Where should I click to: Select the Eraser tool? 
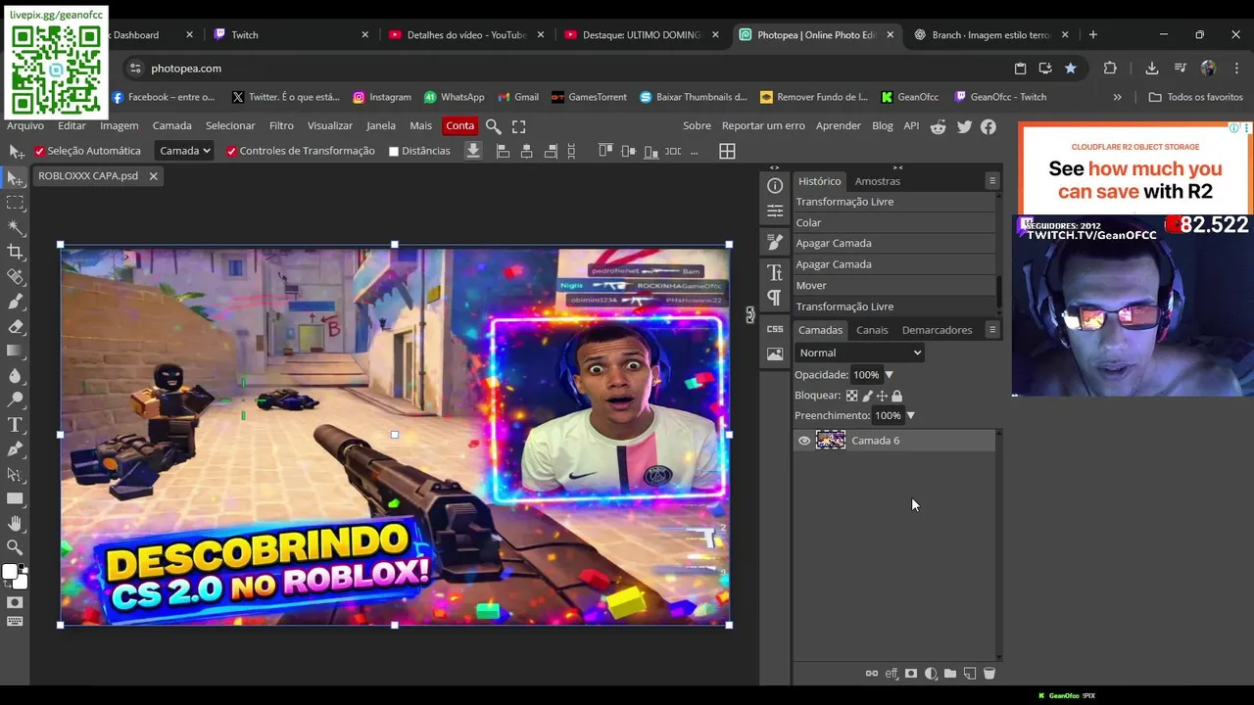coord(15,326)
